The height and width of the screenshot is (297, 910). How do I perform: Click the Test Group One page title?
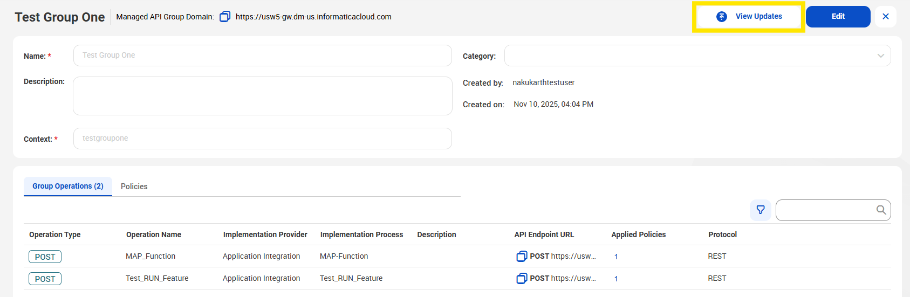(60, 17)
